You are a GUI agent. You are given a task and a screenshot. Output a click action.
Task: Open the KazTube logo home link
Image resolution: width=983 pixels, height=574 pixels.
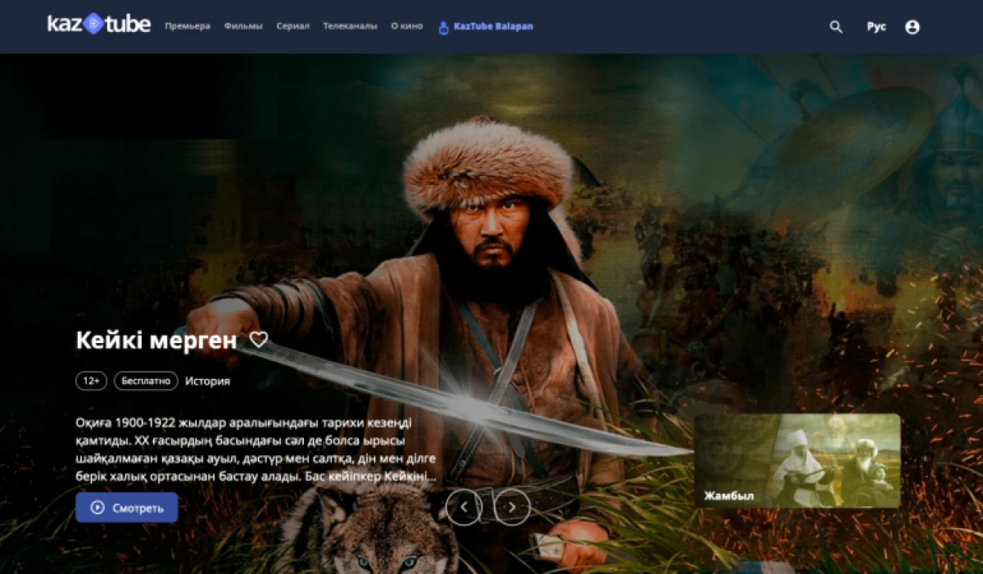click(99, 25)
